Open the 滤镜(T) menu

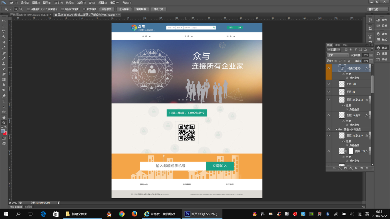[x=82, y=3]
